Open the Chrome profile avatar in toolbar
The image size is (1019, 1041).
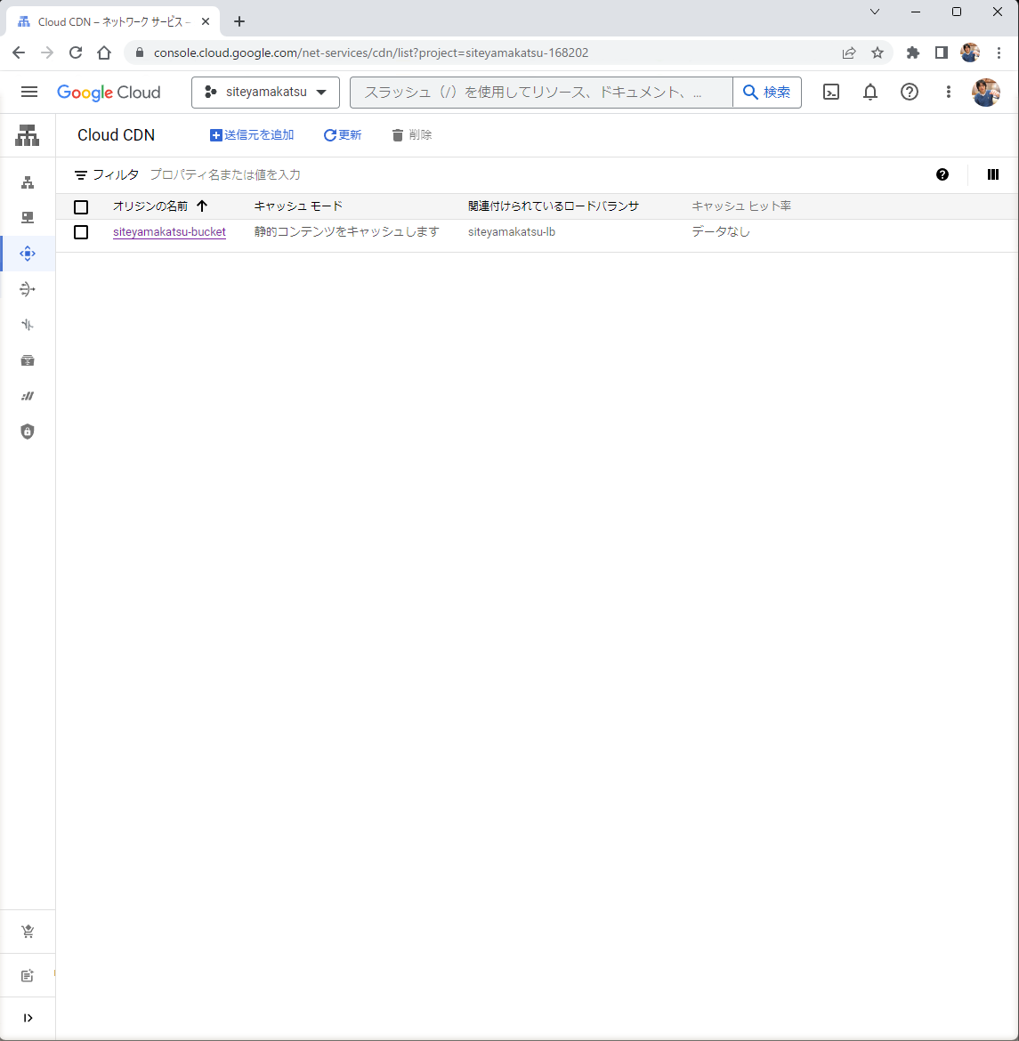(x=970, y=53)
